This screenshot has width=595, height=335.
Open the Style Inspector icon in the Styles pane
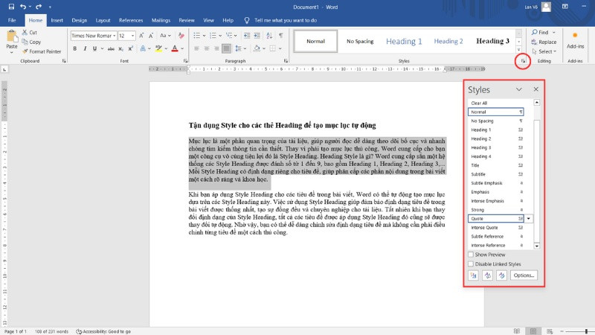click(487, 275)
